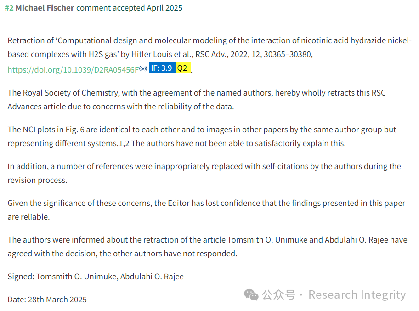The height and width of the screenshot is (311, 419).
Task: Click the RSC Adv., 2022, 12, 30365–30380 citation
Action: pos(254,54)
